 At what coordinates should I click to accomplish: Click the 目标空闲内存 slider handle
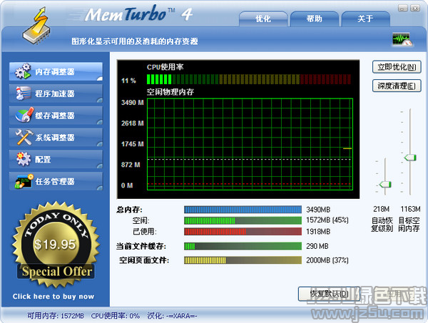pyautogui.click(x=410, y=158)
